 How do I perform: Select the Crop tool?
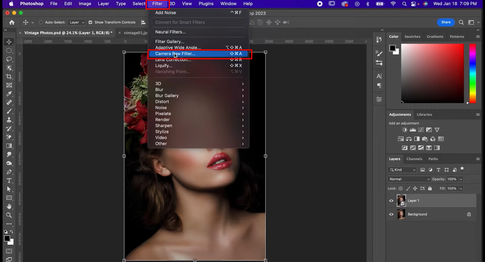point(9,77)
